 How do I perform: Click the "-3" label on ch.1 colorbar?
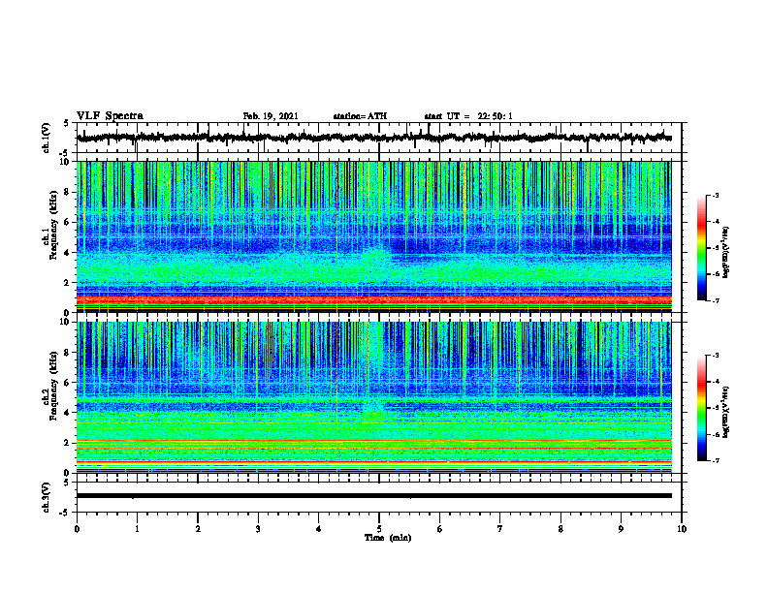pos(715,196)
